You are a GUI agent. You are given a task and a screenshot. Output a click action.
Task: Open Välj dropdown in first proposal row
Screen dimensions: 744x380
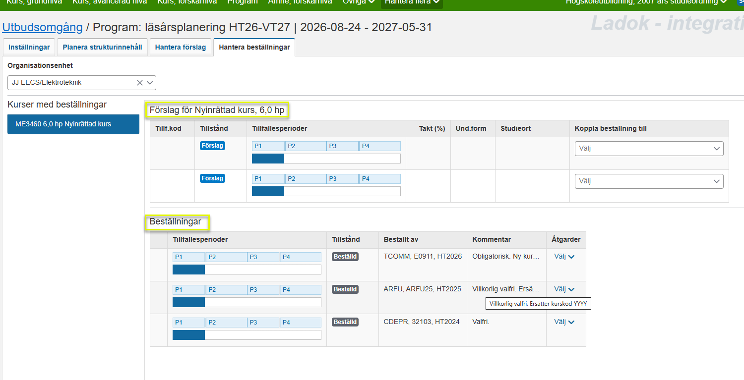(648, 149)
